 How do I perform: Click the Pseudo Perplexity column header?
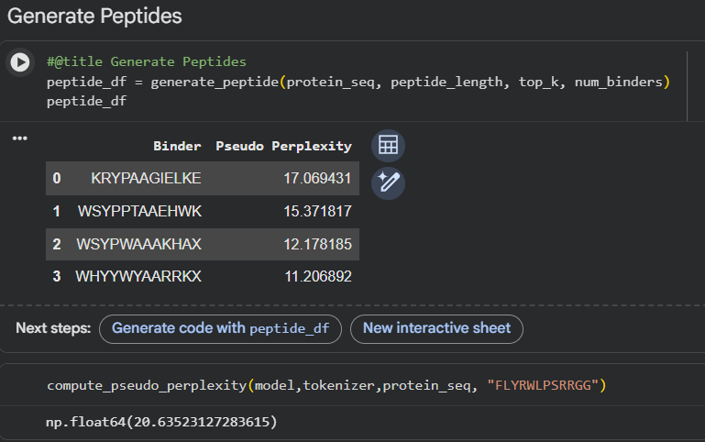(x=283, y=146)
